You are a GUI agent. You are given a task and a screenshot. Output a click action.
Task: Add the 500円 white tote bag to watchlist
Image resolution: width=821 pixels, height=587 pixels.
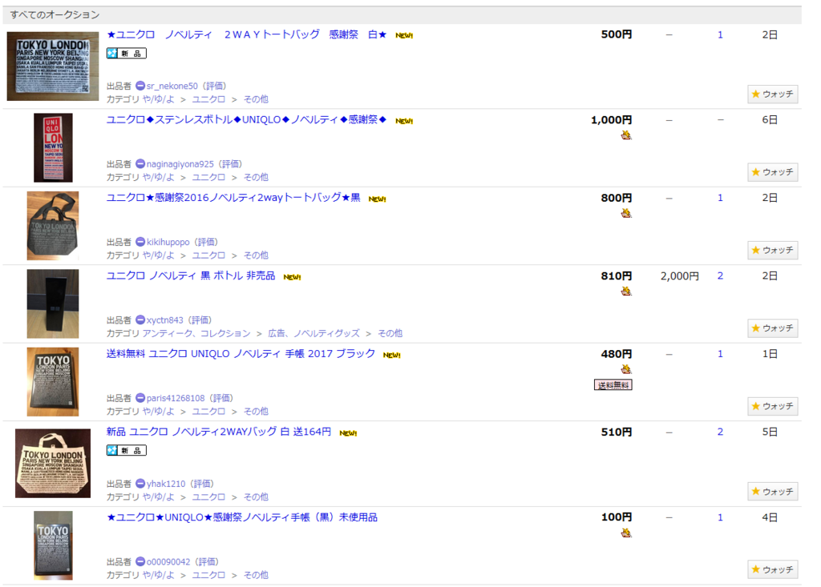(x=773, y=94)
